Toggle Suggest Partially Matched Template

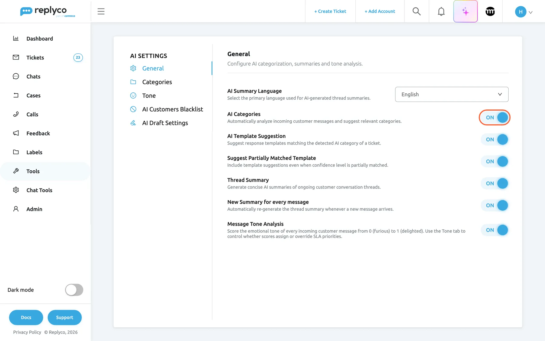494,161
